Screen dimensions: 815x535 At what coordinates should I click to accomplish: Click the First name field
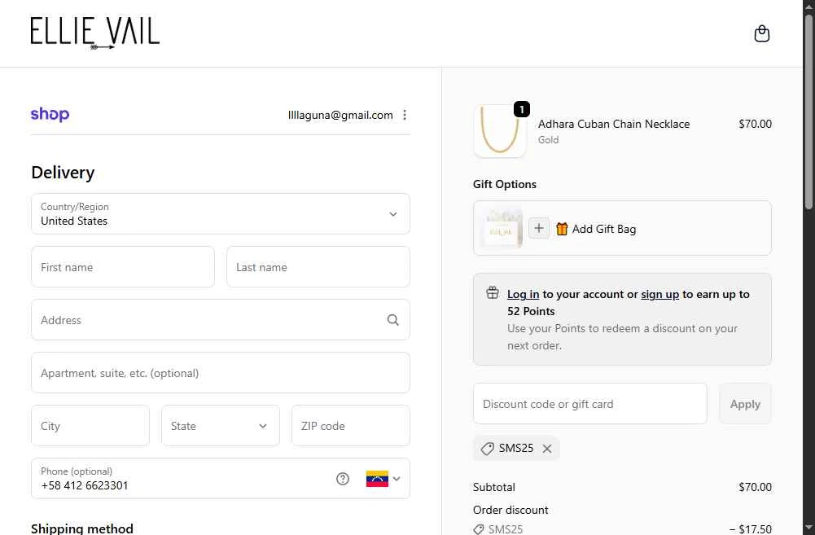123,267
